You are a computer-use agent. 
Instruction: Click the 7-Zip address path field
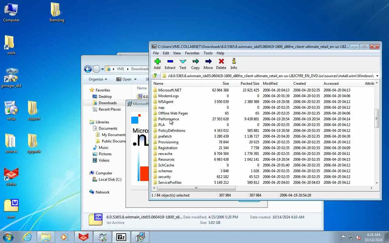267,76
